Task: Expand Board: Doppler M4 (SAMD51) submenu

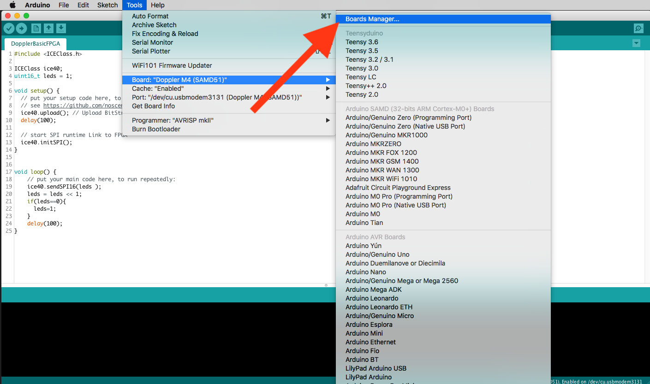Action: (x=229, y=80)
